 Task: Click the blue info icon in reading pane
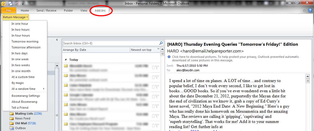tap(169, 57)
